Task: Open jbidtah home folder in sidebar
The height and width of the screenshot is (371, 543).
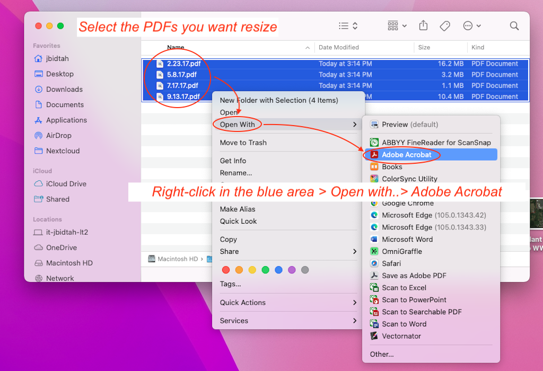Action: point(51,58)
